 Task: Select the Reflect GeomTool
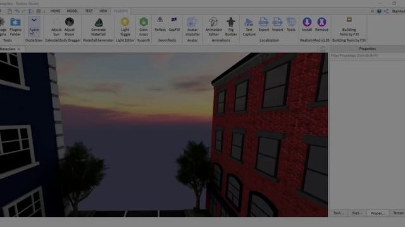160,24
